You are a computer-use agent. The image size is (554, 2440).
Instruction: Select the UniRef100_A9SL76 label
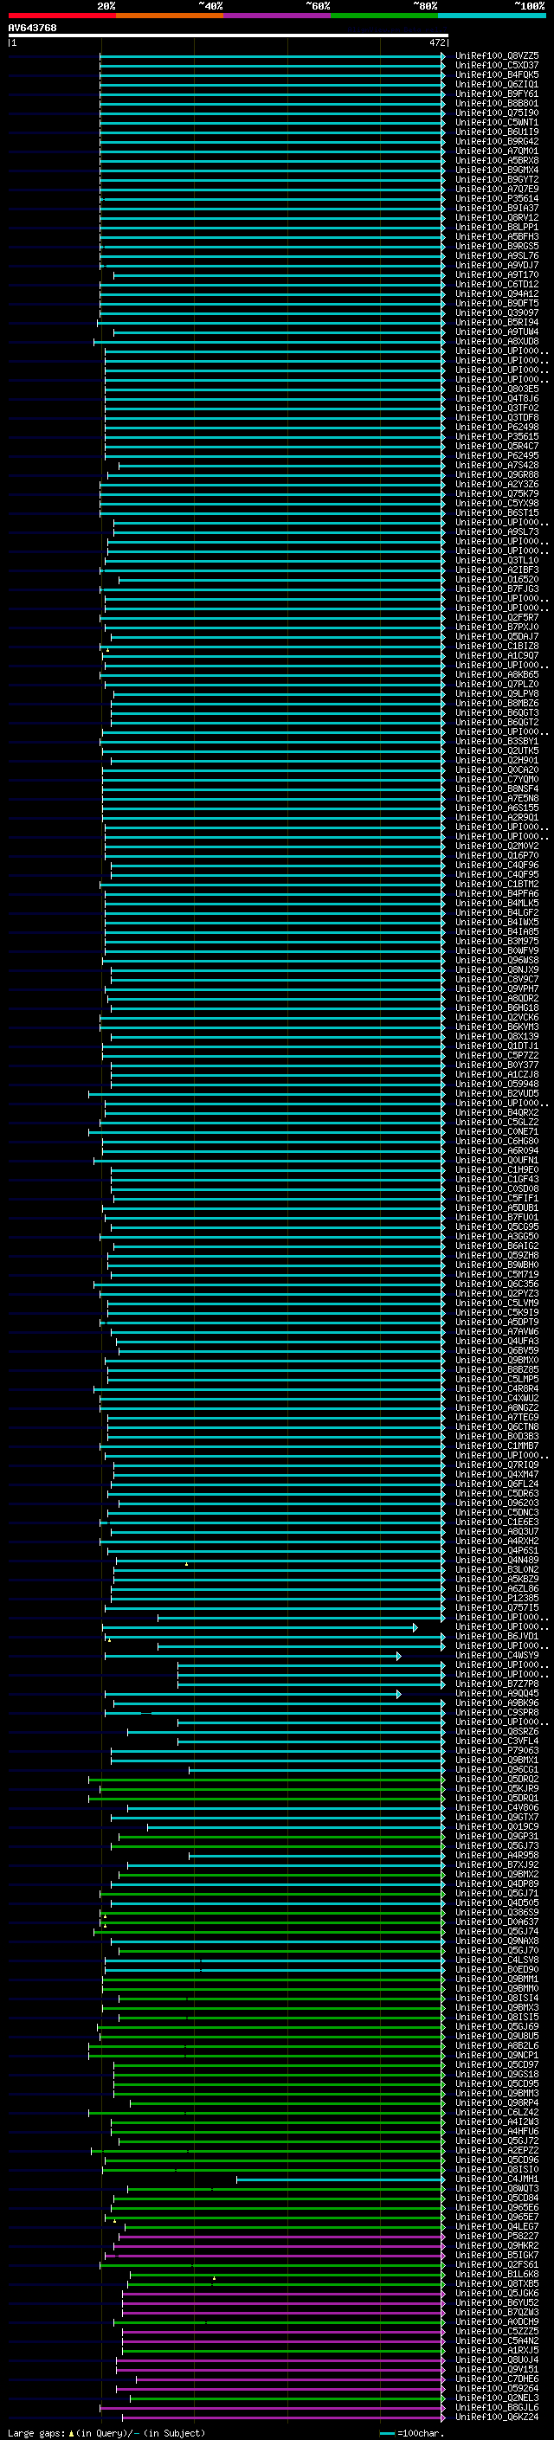click(497, 255)
